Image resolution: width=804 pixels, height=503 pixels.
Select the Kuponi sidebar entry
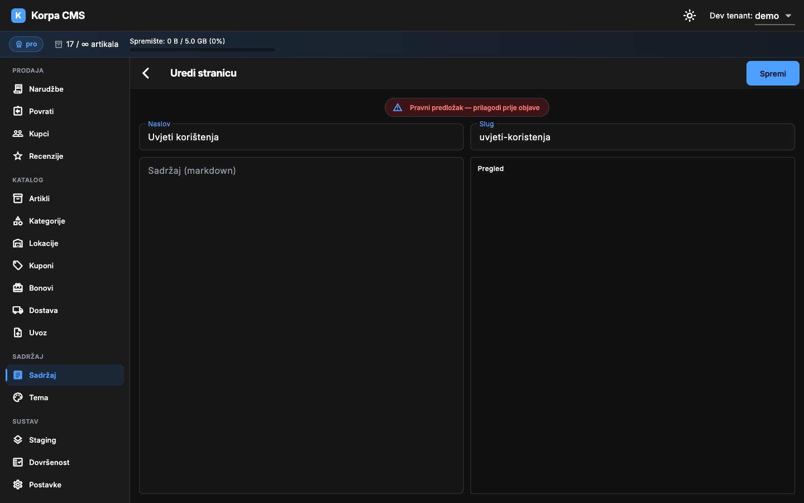pyautogui.click(x=65, y=265)
